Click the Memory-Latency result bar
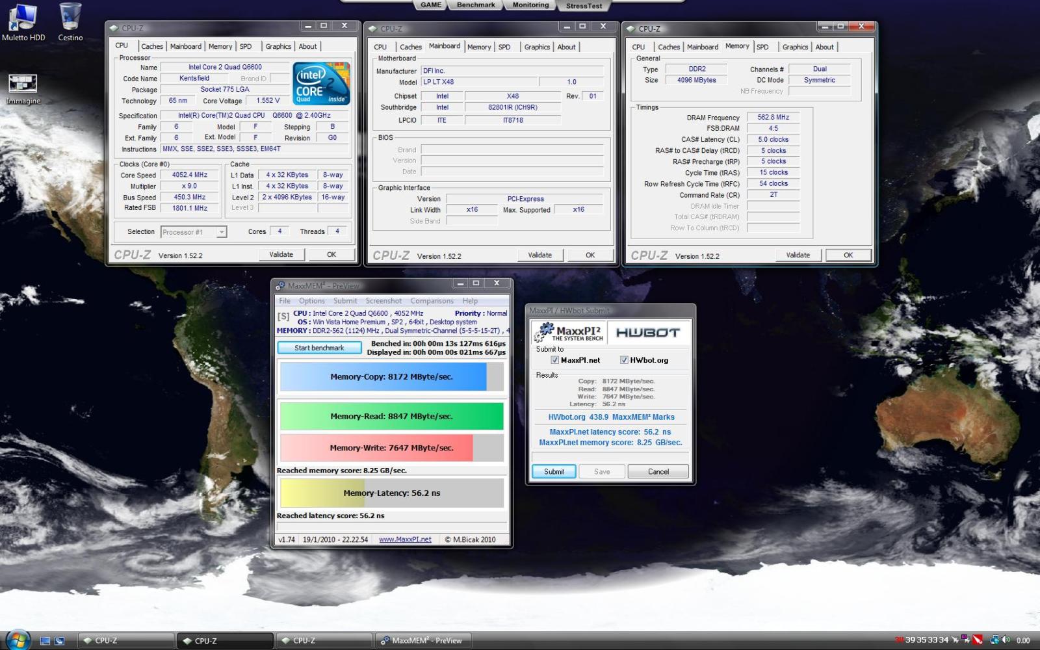 (391, 493)
